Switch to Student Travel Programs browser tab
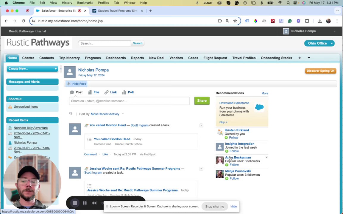Viewport: 343px width, 214px height. (118, 11)
